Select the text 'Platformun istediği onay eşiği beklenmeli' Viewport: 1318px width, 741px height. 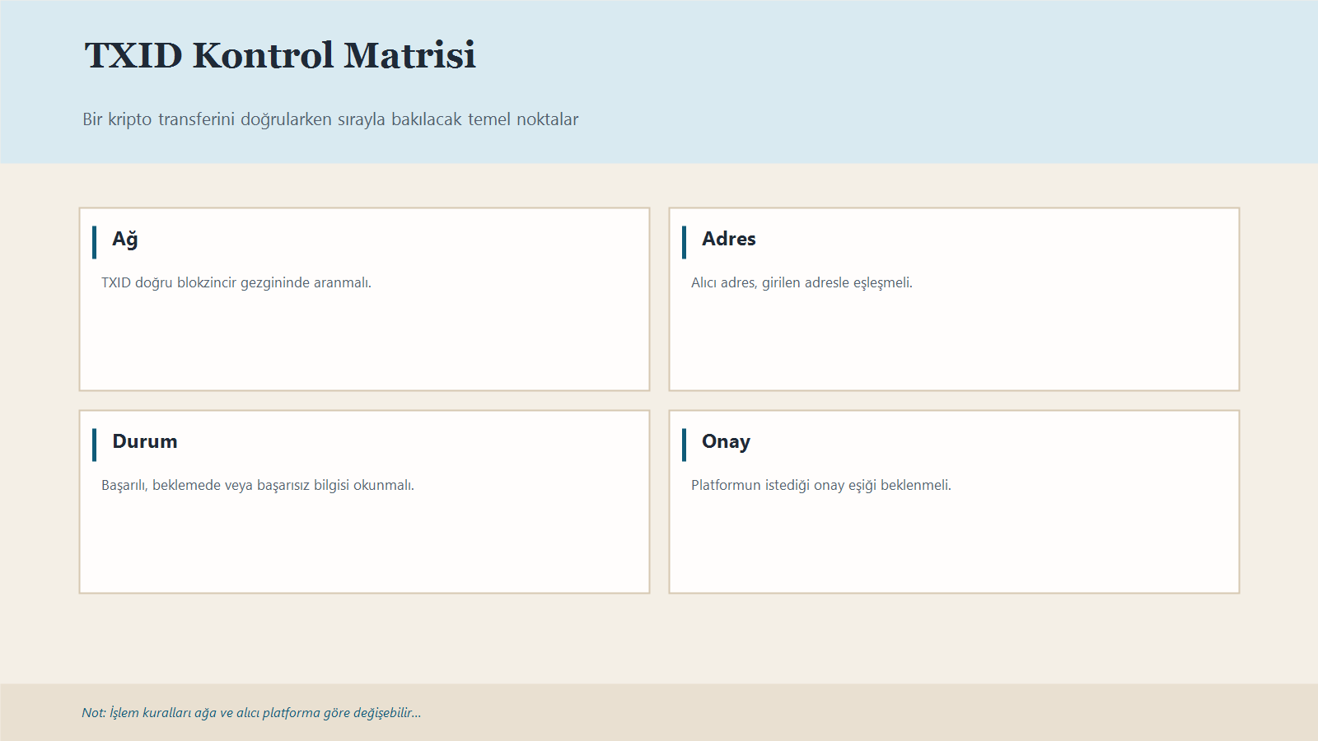[821, 485]
